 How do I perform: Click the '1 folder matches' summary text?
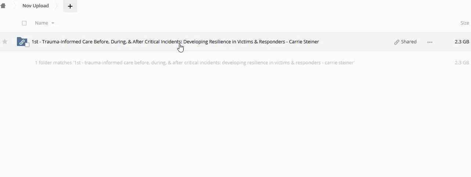[x=194, y=63]
